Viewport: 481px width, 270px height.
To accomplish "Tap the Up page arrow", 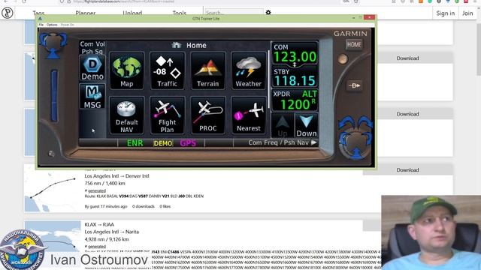I will pyautogui.click(x=283, y=125).
